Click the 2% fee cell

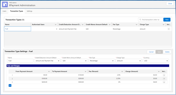pos(106,82)
